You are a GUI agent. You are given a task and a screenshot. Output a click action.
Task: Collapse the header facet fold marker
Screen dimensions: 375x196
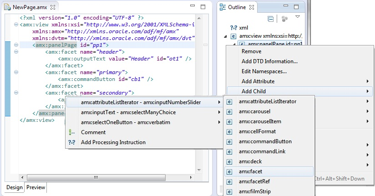tap(16, 52)
